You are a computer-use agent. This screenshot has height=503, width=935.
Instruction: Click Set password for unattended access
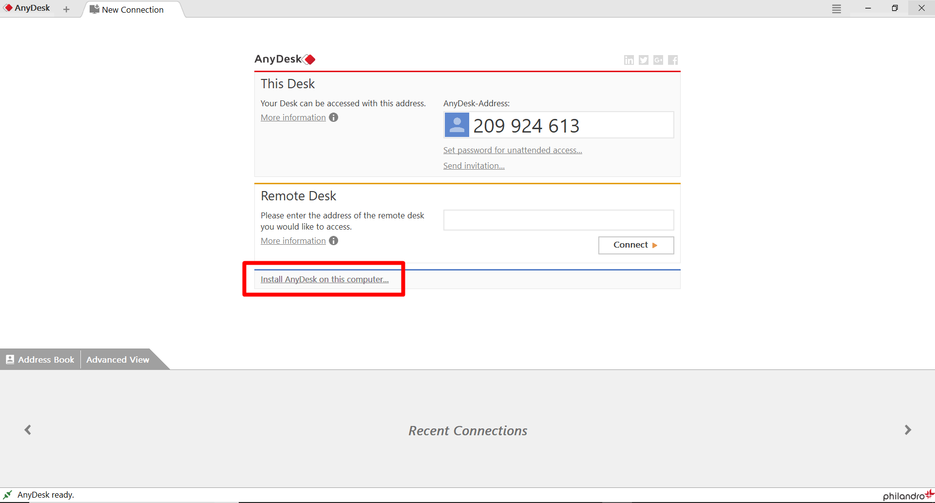513,150
